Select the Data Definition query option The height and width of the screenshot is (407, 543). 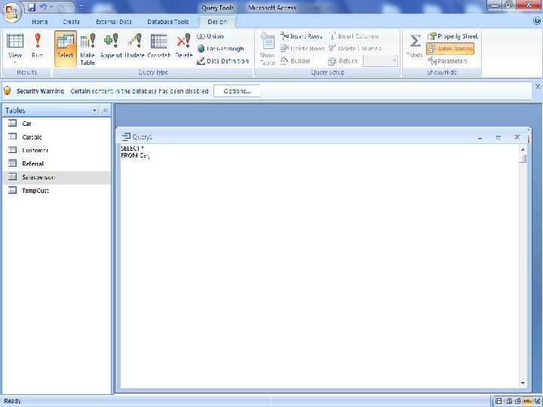pyautogui.click(x=222, y=61)
